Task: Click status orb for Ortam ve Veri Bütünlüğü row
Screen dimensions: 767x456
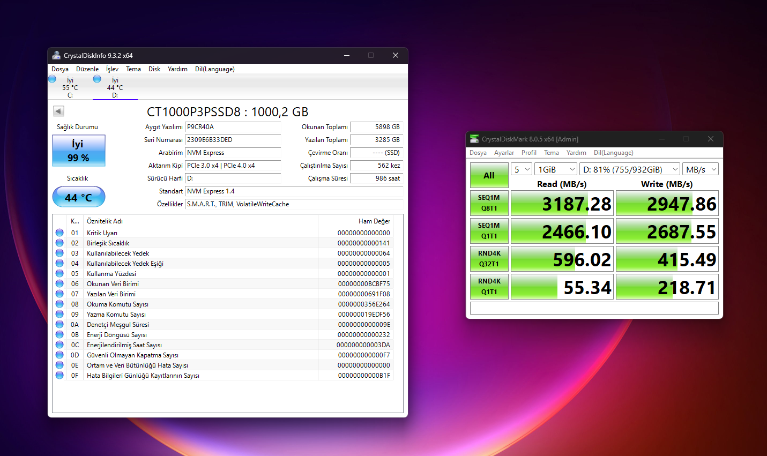Action: coord(59,365)
